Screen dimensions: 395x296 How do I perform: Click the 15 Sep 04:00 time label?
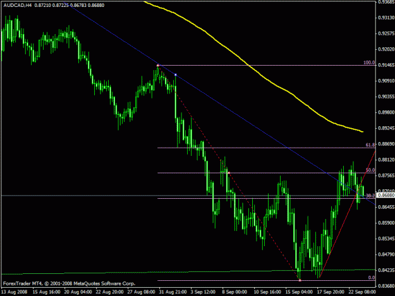299,292
